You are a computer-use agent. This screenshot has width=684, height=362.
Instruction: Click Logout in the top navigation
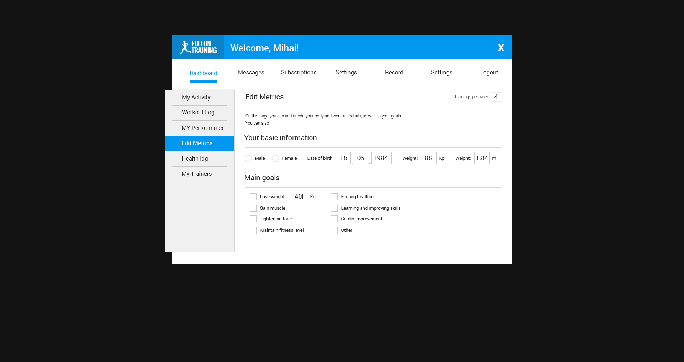(x=489, y=73)
